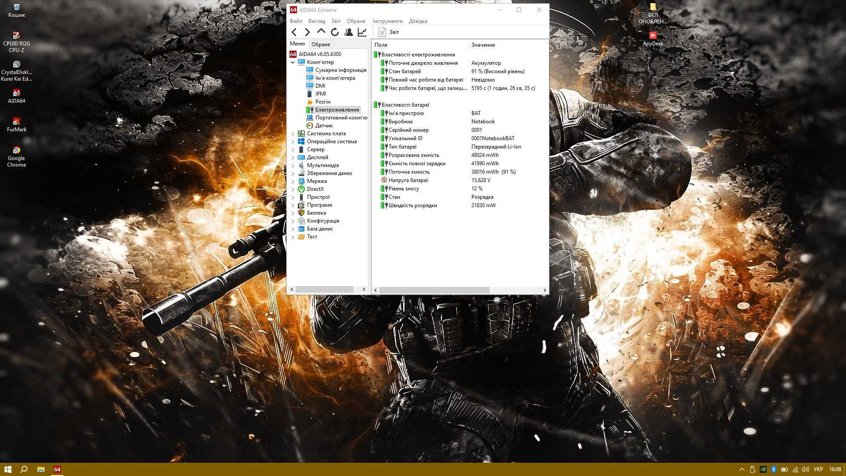Click the battery icon in system tray
Screen dimensions: 846x476
tap(784, 470)
